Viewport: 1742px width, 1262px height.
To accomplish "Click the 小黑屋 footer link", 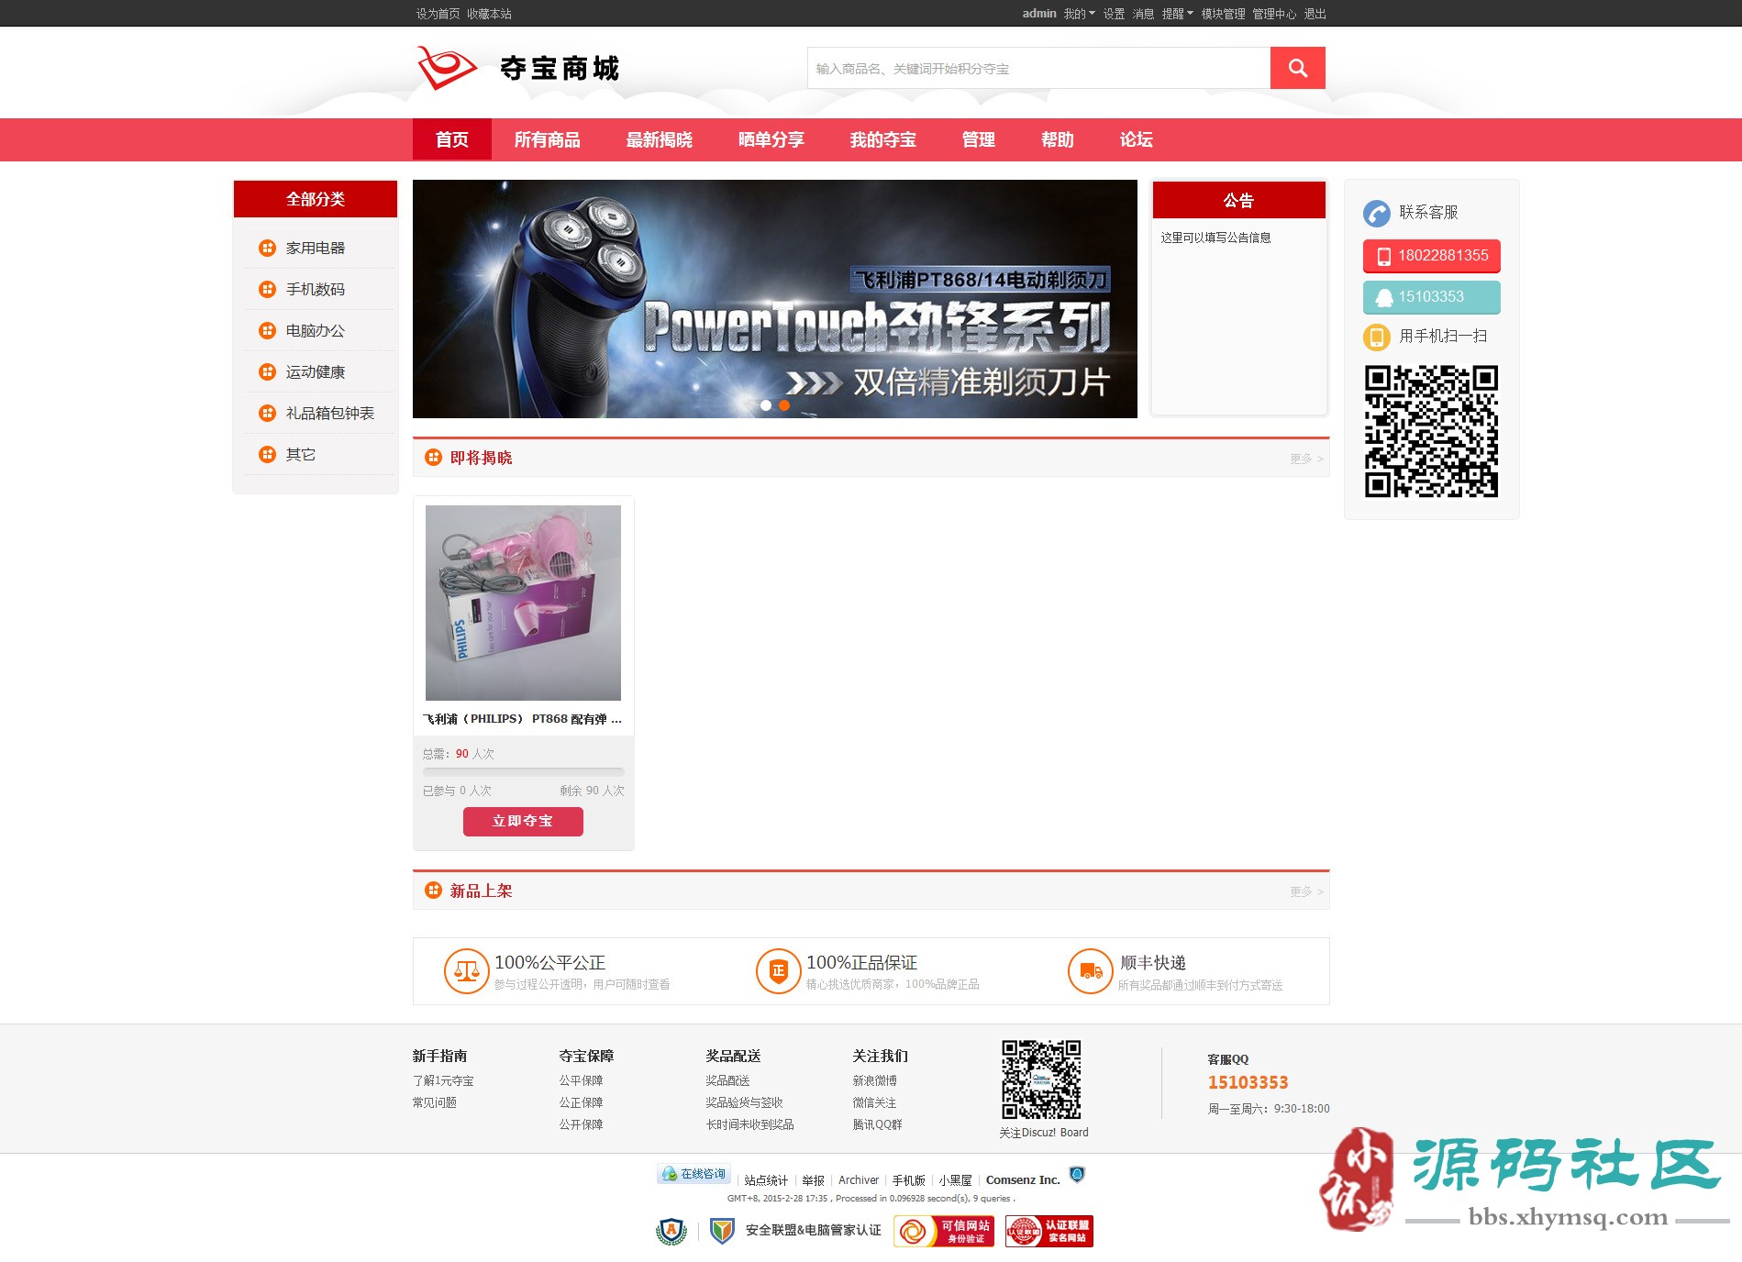I will click(954, 1180).
